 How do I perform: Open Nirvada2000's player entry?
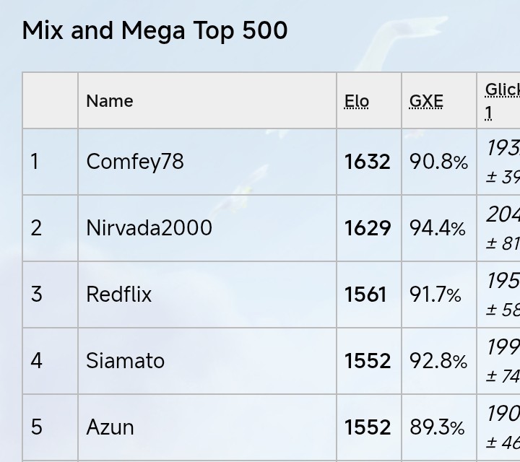149,228
